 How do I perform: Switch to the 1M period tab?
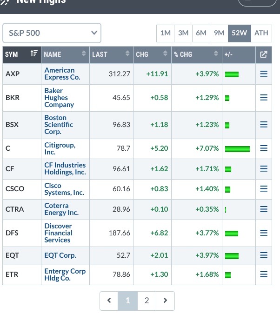tap(166, 33)
